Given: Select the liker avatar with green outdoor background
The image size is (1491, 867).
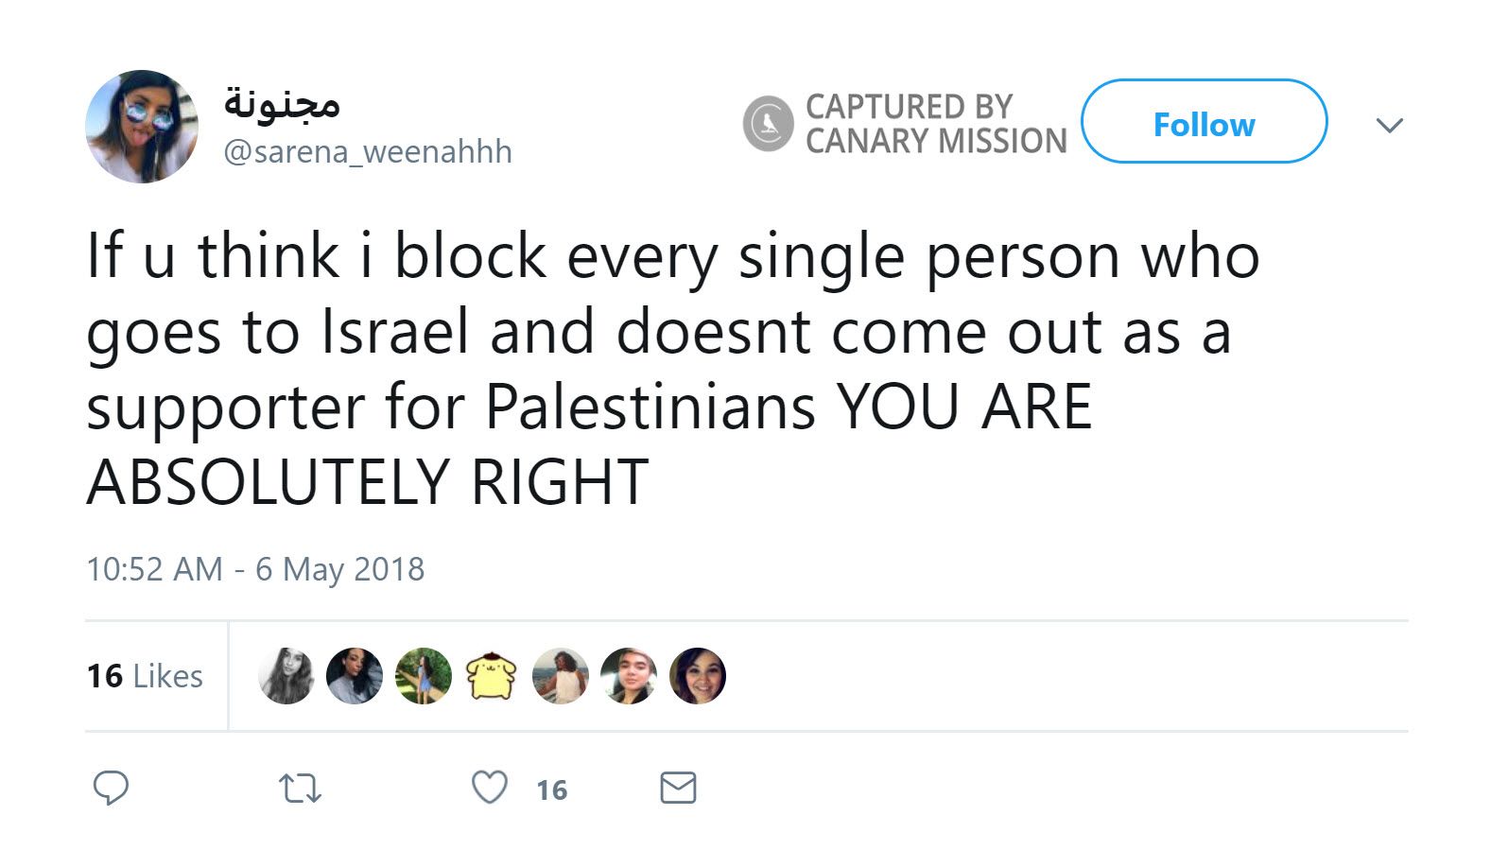Looking at the screenshot, I should click(x=424, y=676).
